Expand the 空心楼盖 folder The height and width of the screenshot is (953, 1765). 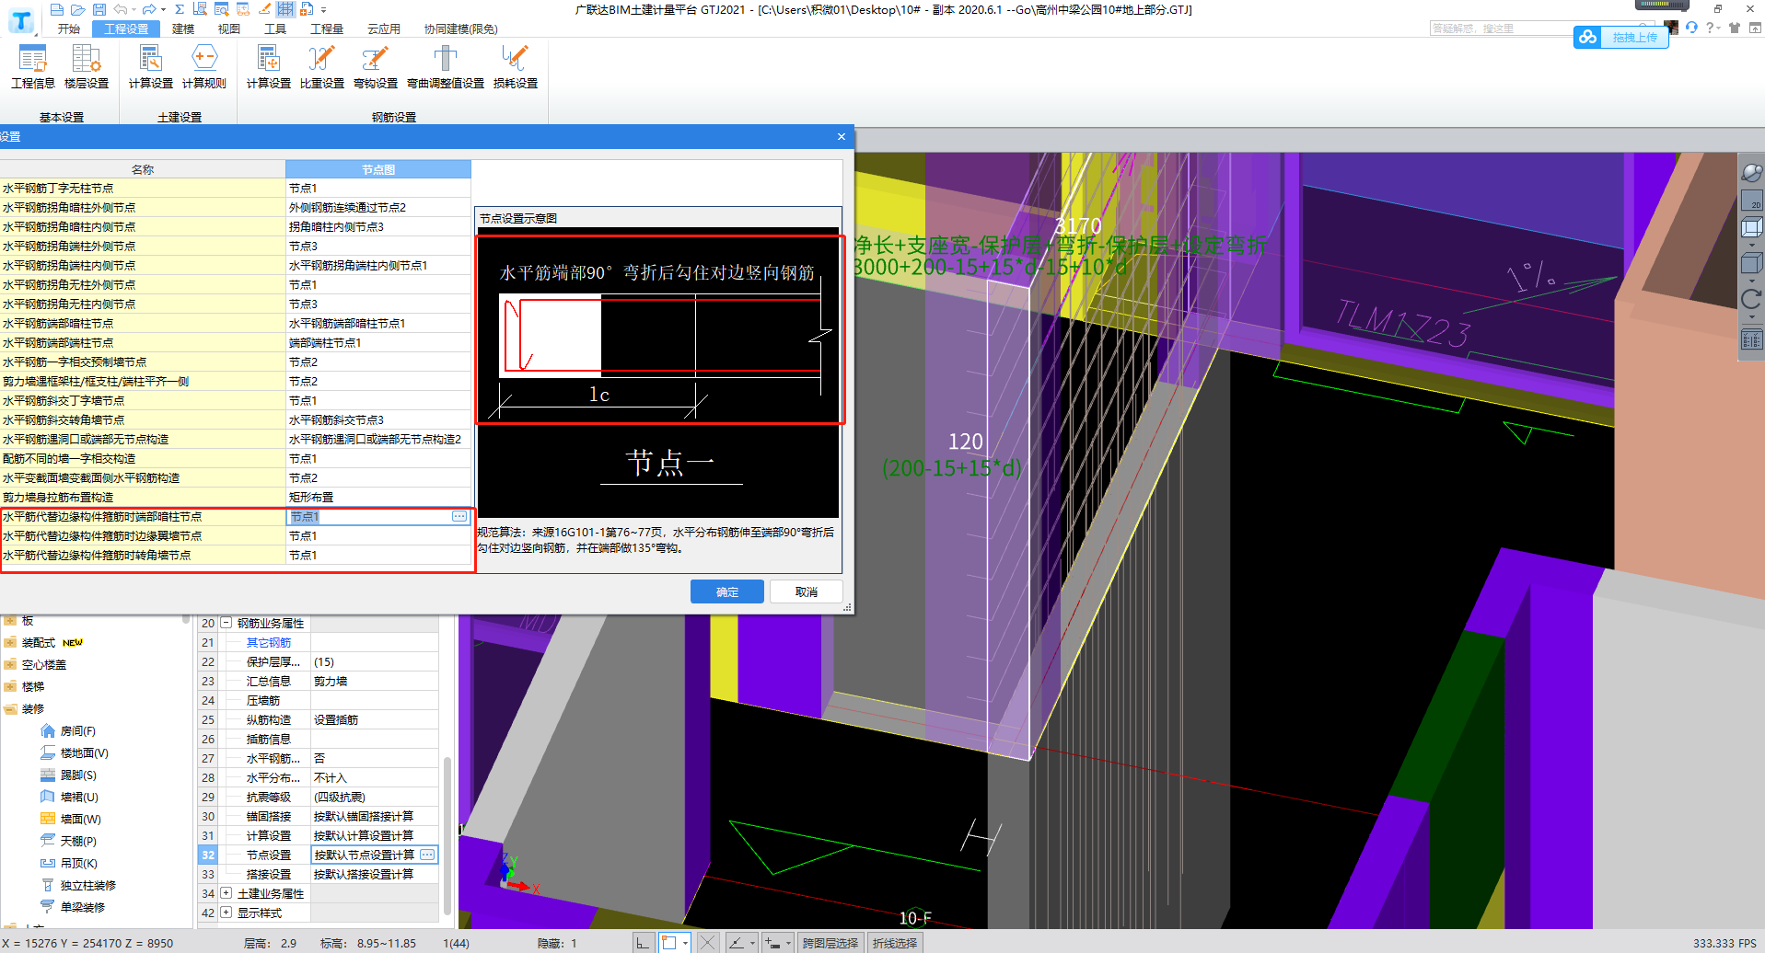coord(10,665)
